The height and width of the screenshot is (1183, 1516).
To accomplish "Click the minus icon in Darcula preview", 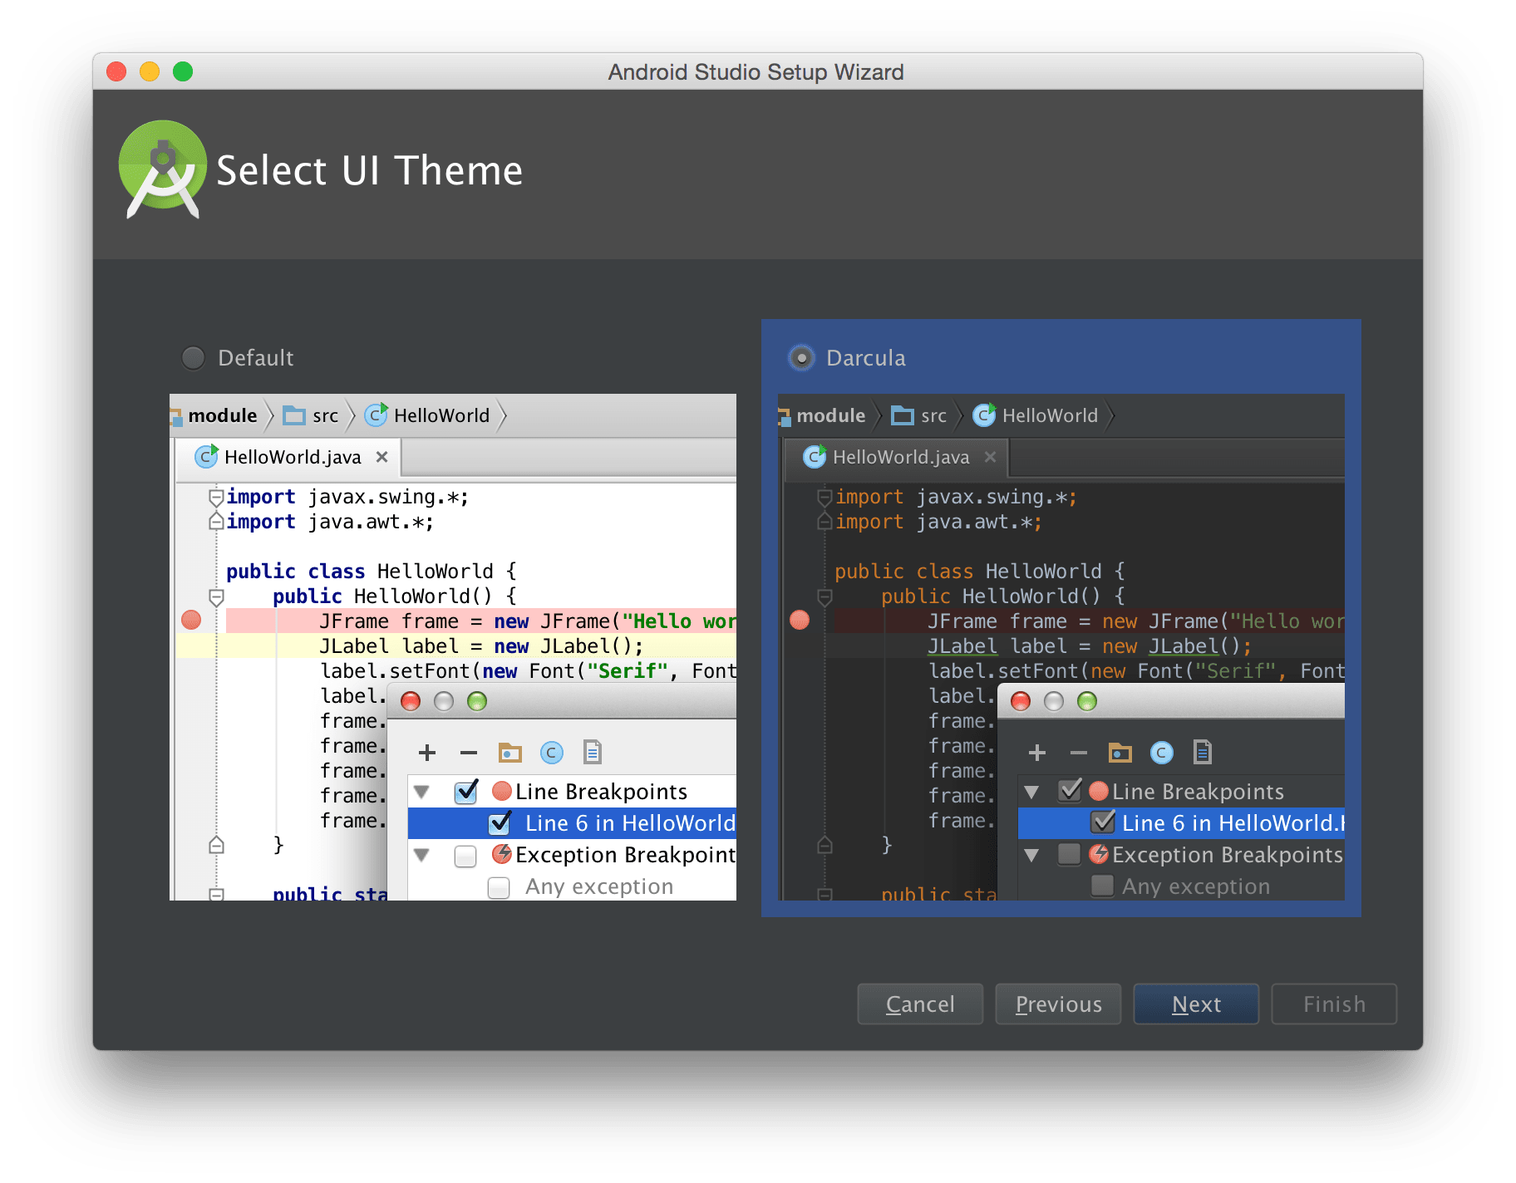I will [1079, 753].
